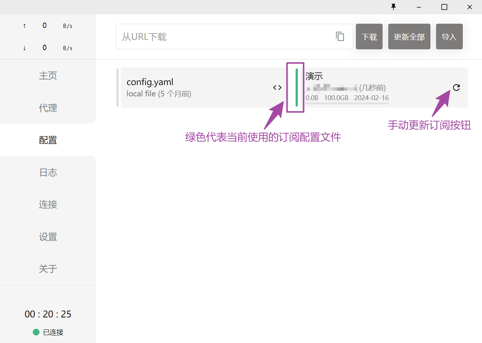
Task: Switch to the 代理 proxy tab
Action: [x=48, y=108]
